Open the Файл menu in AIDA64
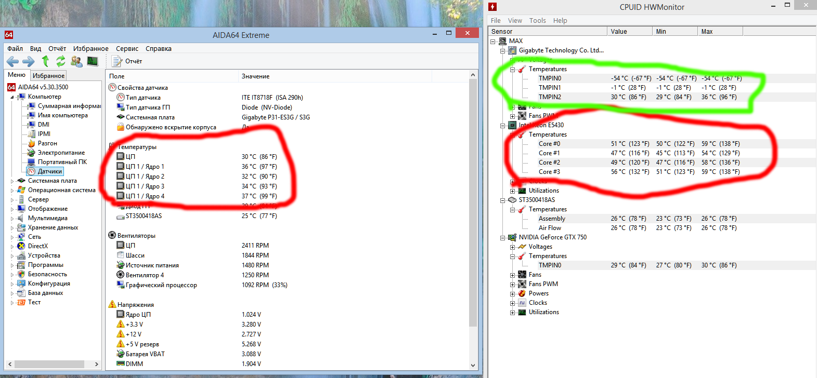The width and height of the screenshot is (817, 378). (15, 48)
